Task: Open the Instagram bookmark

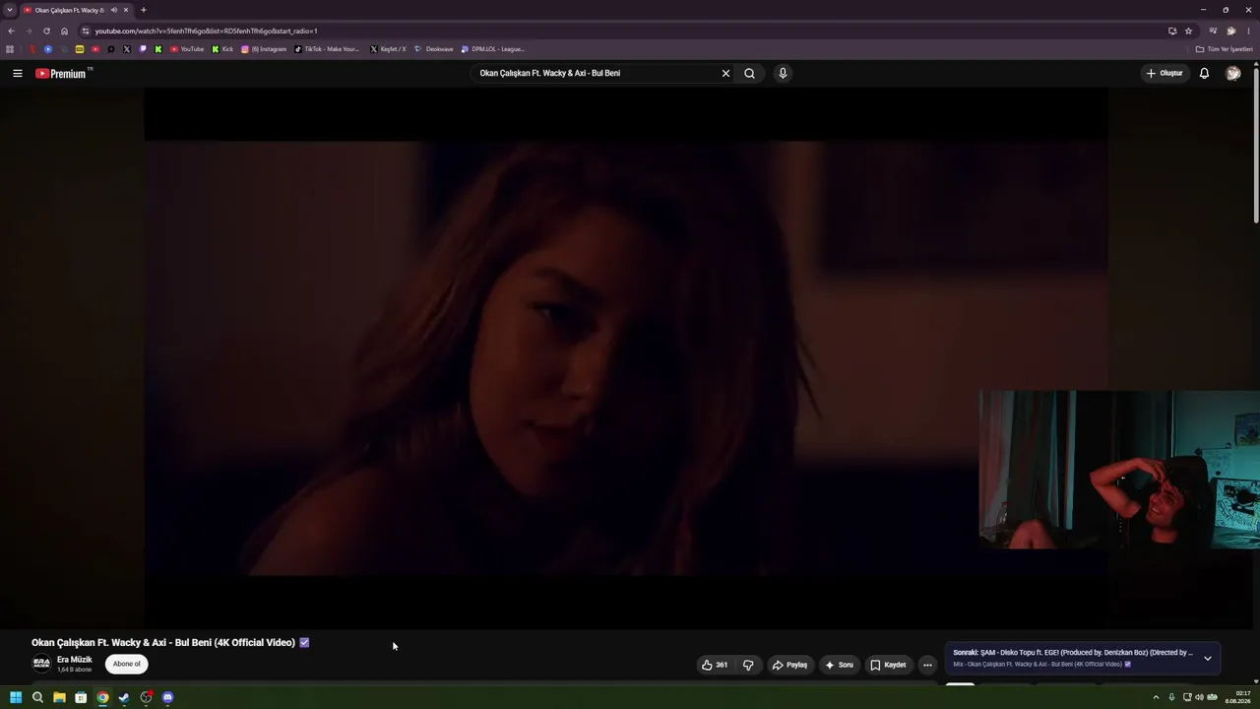Action: [x=264, y=49]
